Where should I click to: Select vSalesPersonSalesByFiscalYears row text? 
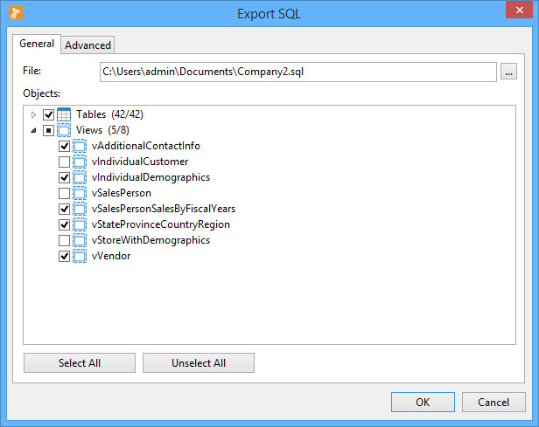(164, 209)
